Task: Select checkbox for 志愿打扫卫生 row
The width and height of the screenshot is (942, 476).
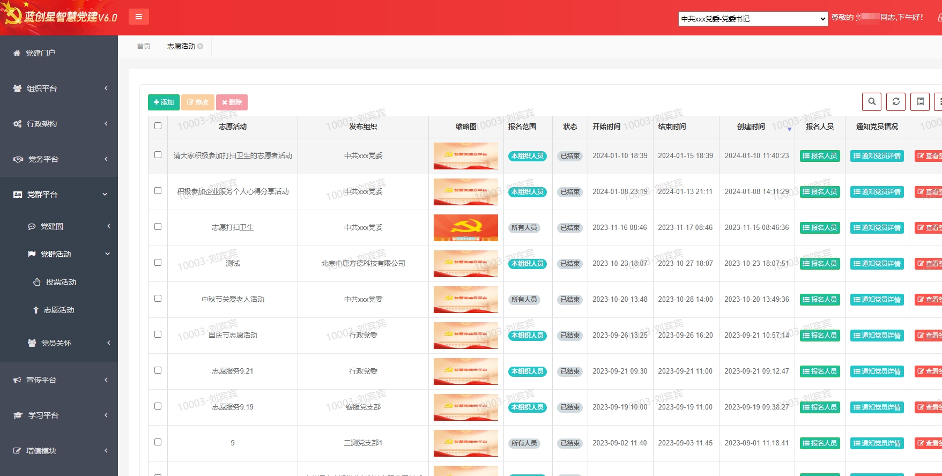Action: (158, 226)
